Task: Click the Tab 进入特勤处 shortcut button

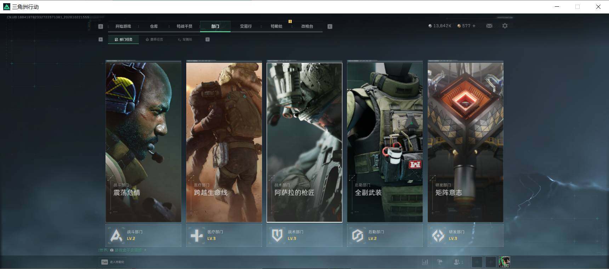Action: (x=113, y=262)
